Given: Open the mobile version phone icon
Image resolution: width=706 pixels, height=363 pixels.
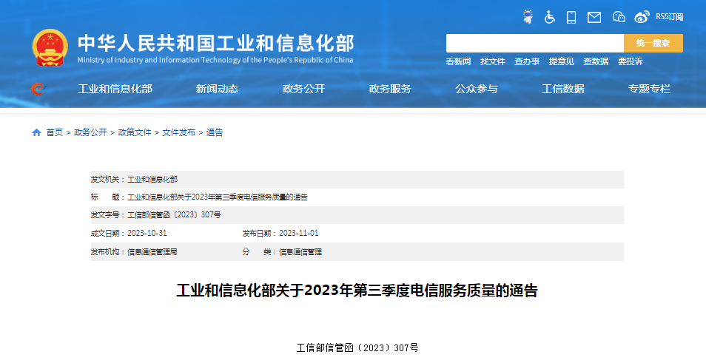Looking at the screenshot, I should (571, 17).
